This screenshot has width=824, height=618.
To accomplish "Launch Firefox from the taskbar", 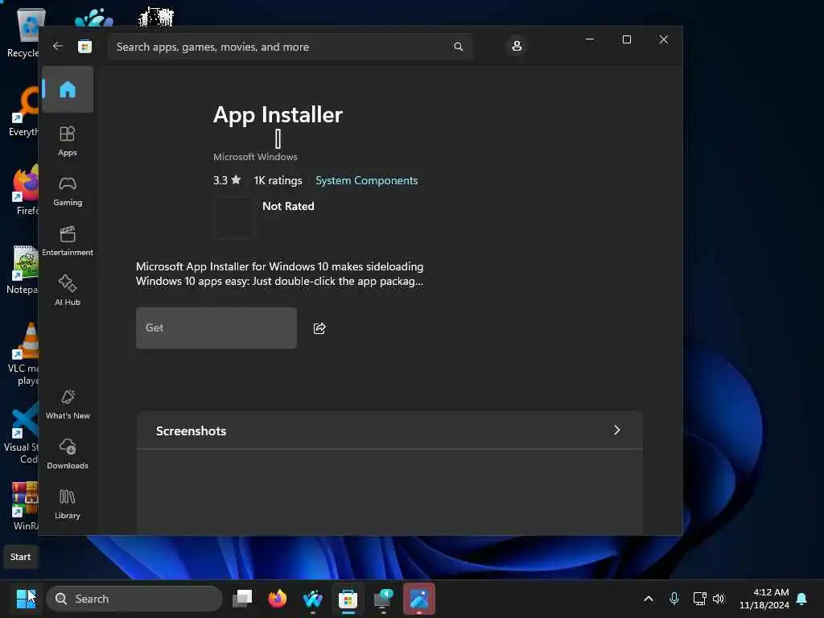I will (278, 599).
